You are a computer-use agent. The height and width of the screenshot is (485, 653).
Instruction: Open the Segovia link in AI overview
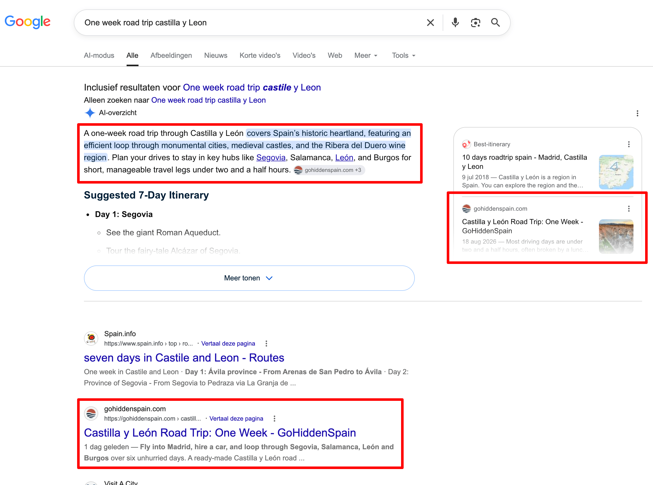point(271,158)
